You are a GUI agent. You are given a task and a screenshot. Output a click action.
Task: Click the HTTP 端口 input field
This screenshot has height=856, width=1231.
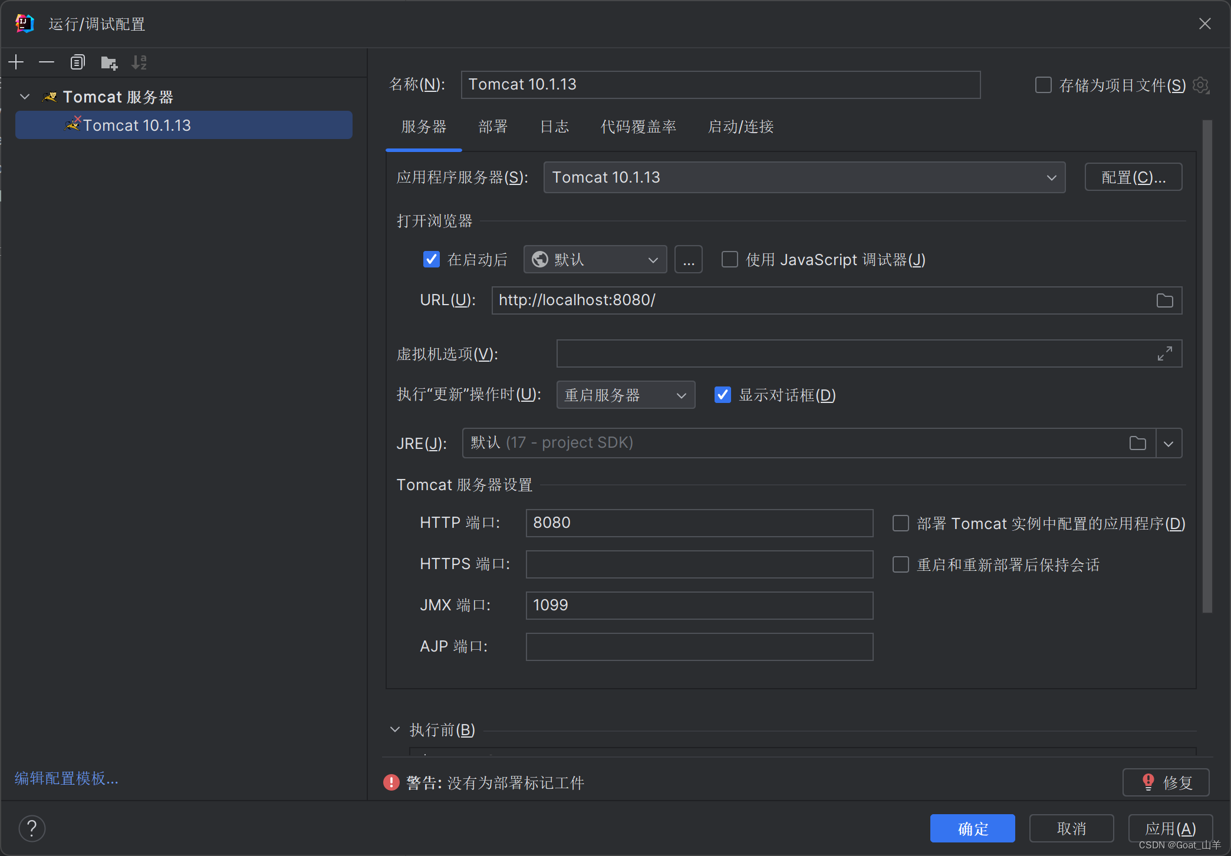coord(699,523)
